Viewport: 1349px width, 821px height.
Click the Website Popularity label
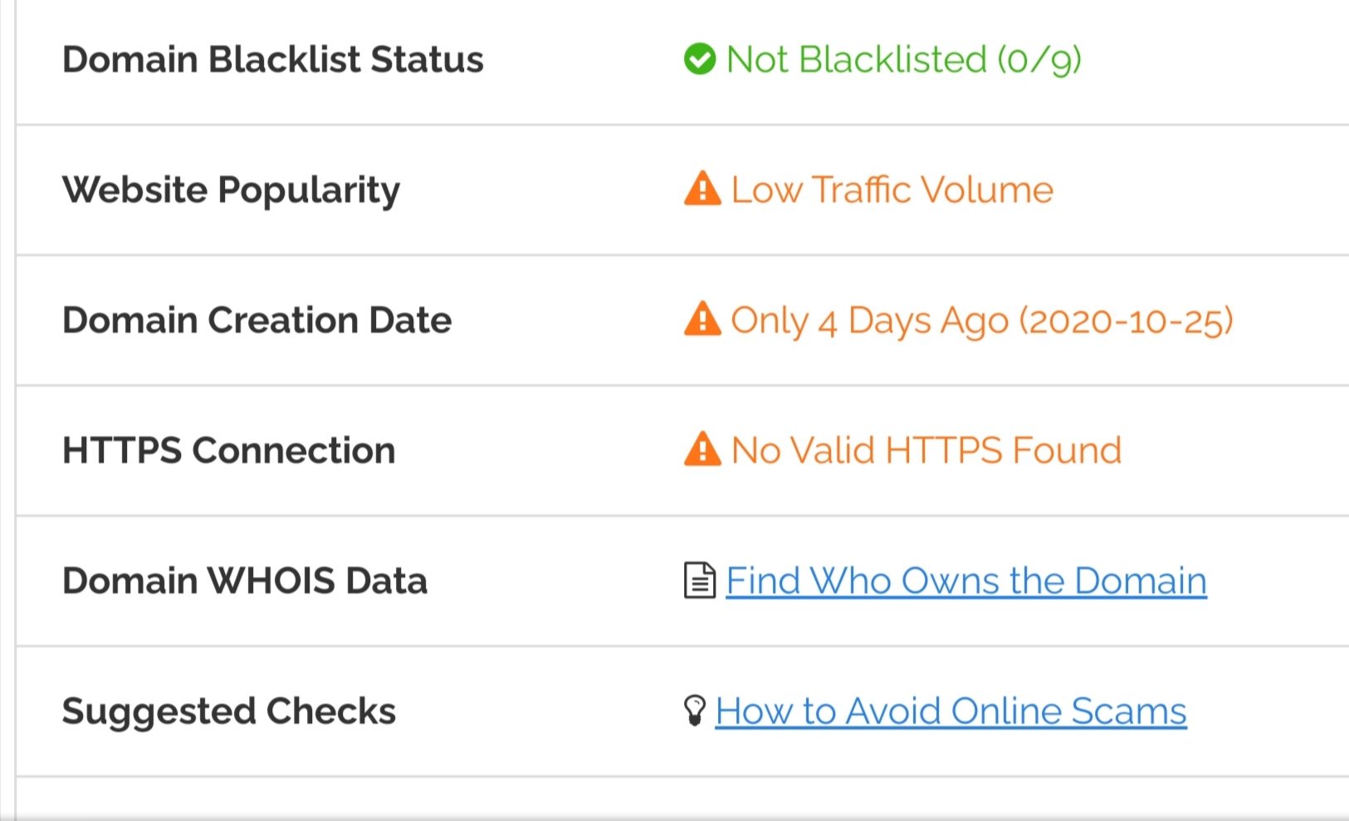tap(231, 190)
